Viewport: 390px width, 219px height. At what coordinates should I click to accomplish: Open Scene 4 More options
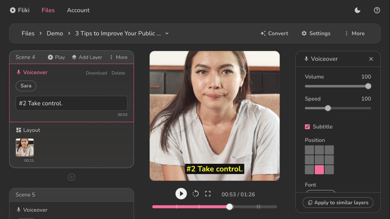[x=118, y=57]
